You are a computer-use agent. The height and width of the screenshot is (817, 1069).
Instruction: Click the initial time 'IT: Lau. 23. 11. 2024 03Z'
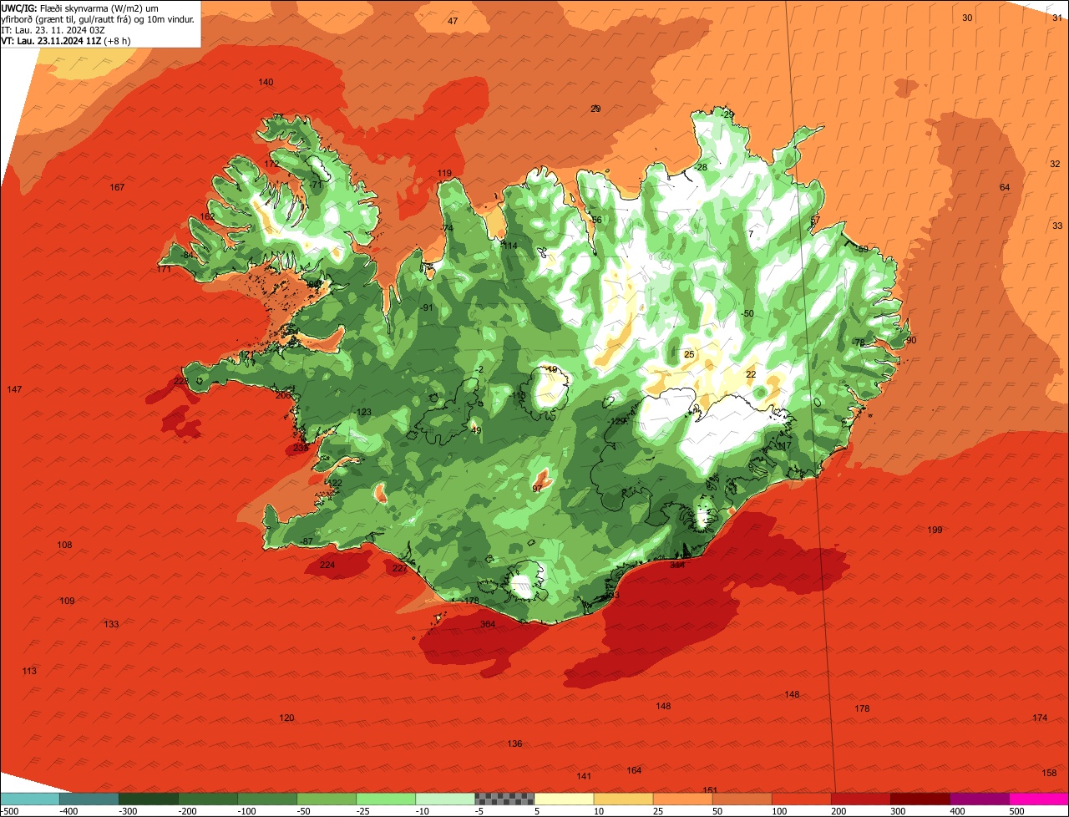[53, 29]
